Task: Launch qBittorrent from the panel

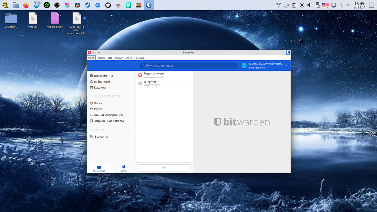Action: click(98, 5)
